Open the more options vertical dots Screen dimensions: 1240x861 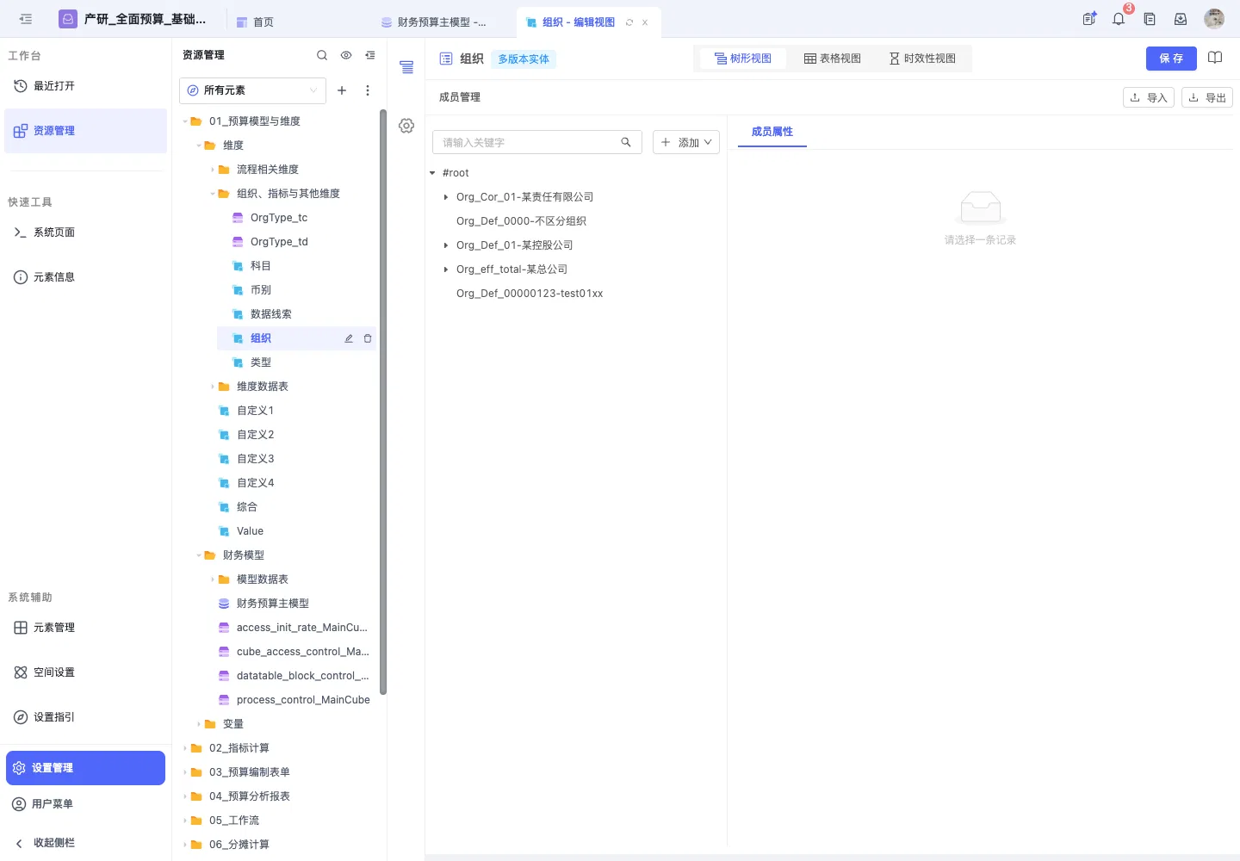coord(368,90)
